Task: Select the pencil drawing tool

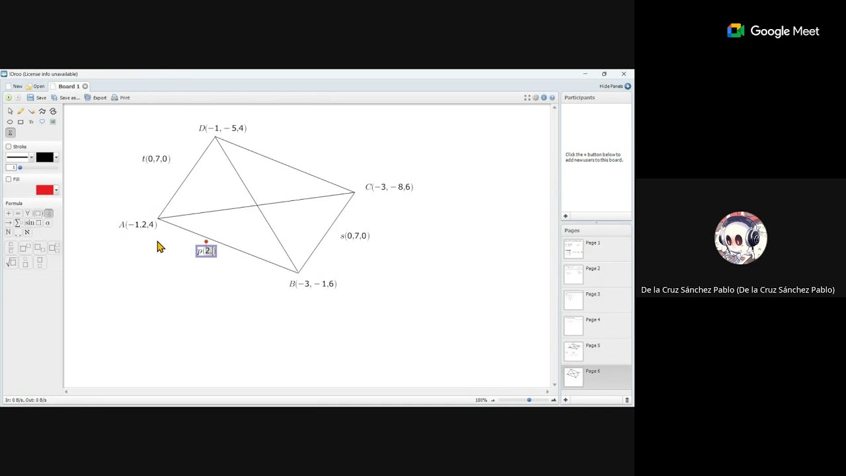Action: click(x=20, y=111)
